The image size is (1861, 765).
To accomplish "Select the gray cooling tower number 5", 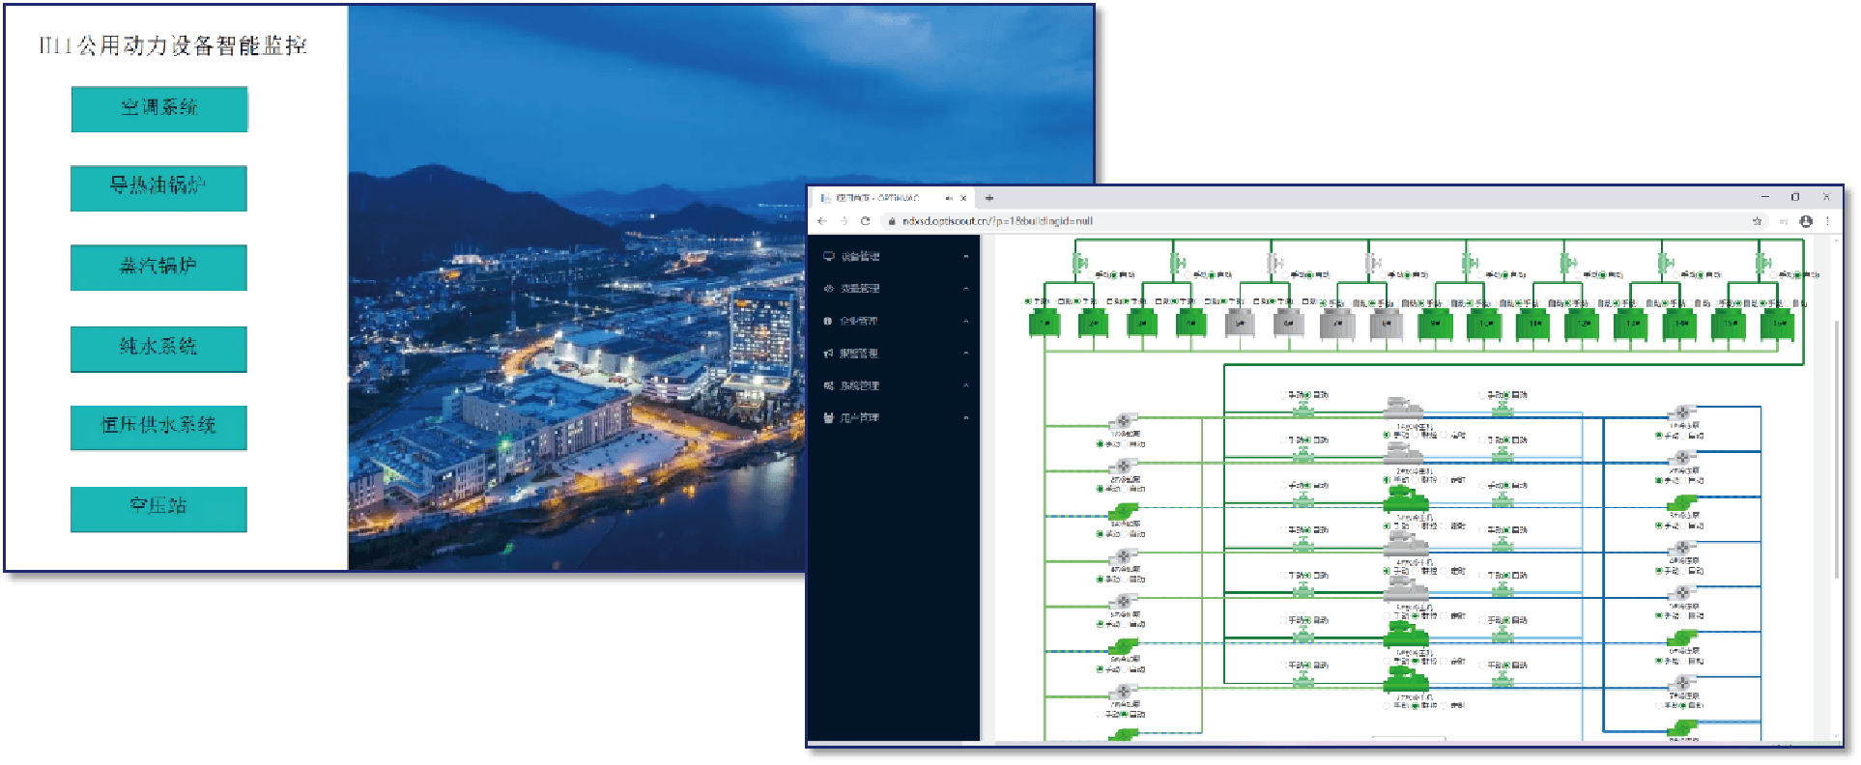I will click(x=1240, y=323).
